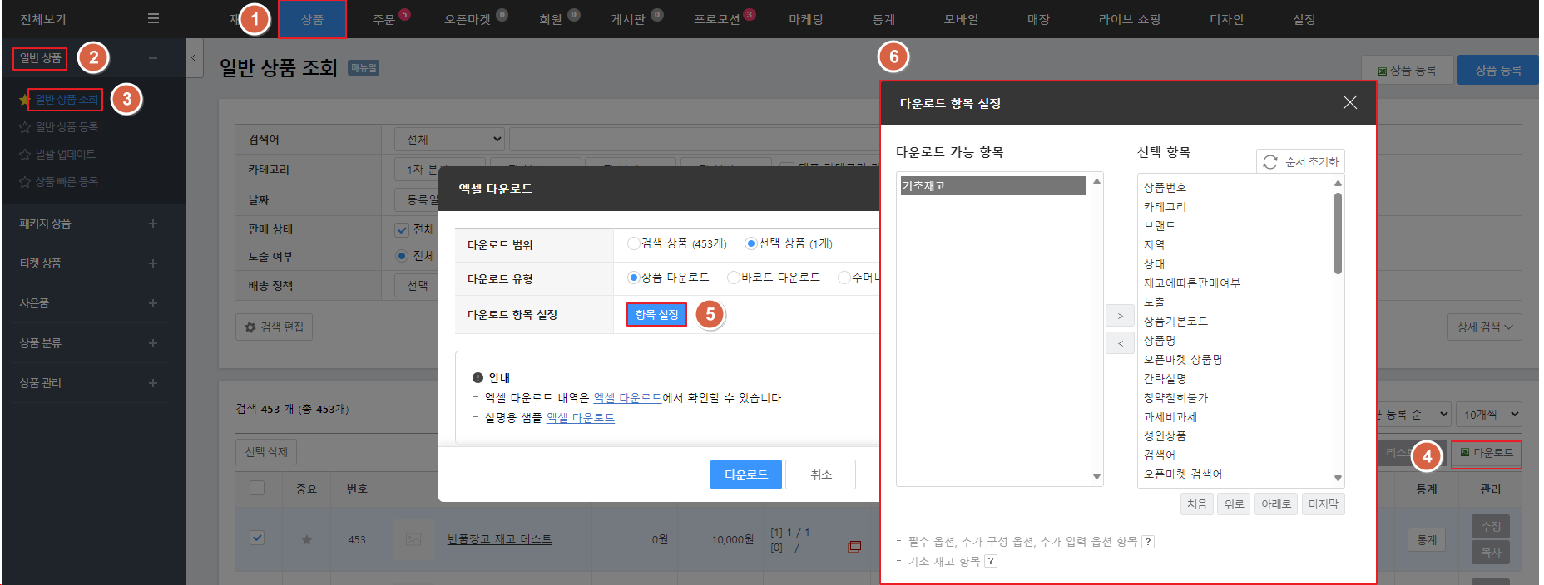This screenshot has height=585, width=1544.
Task: Open help for 기초 재고 항목 question mark
Action: tap(991, 561)
